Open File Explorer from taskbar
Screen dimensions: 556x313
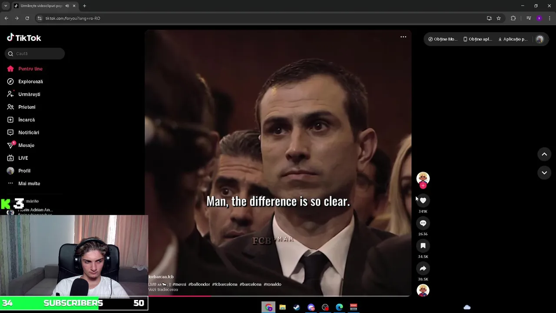click(x=282, y=307)
